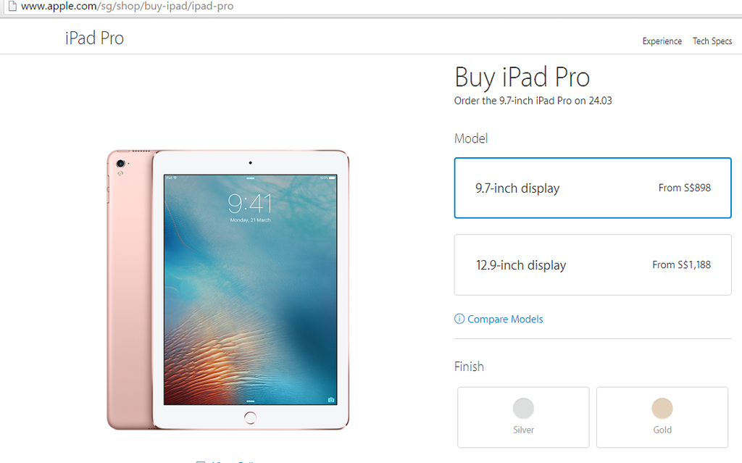Click the Buy iPad Pro heading

tap(522, 77)
